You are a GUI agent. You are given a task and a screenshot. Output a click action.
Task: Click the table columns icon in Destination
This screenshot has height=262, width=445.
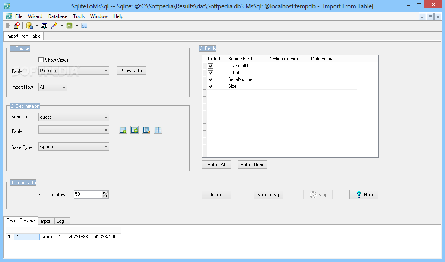point(158,130)
